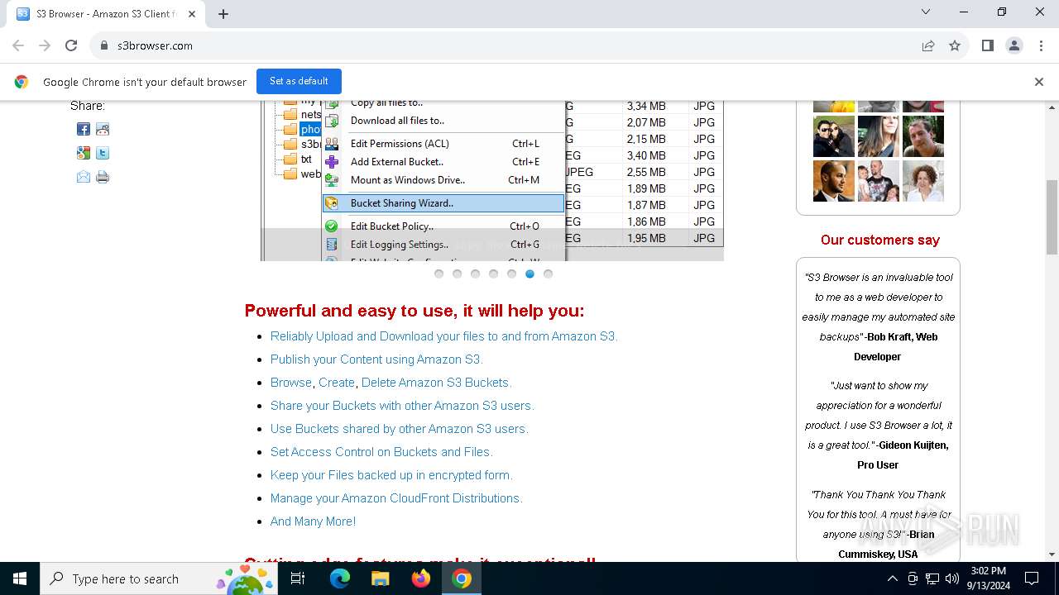The image size is (1059, 595).
Task: Open Manage CloudFront Distributions link
Action: point(396,498)
